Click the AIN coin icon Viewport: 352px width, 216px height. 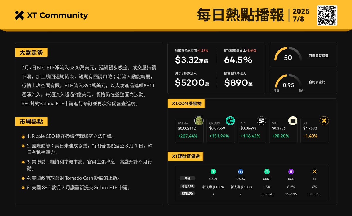tap(262, 121)
